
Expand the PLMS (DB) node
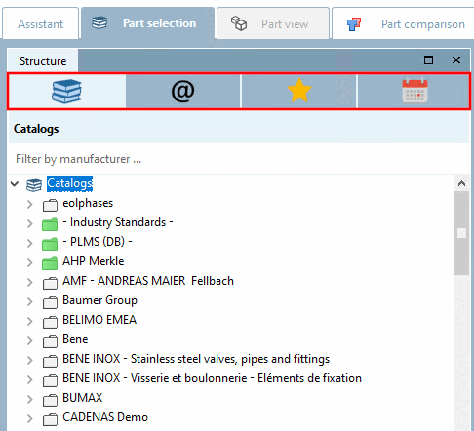[30, 243]
